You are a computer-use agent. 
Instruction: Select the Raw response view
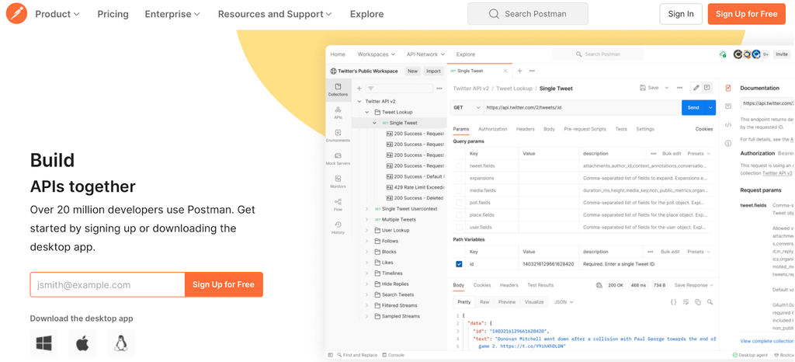484,301
